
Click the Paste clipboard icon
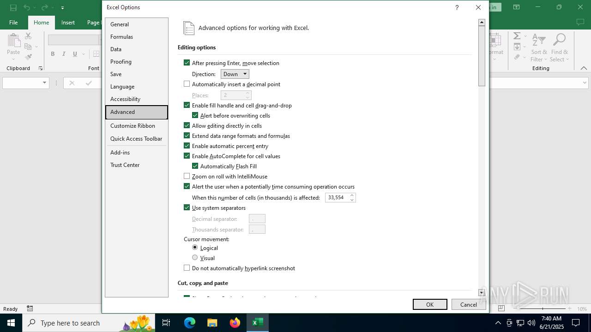(13, 41)
